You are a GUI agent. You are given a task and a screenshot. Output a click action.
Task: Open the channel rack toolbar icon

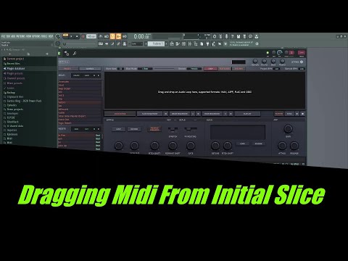[x=183, y=43]
